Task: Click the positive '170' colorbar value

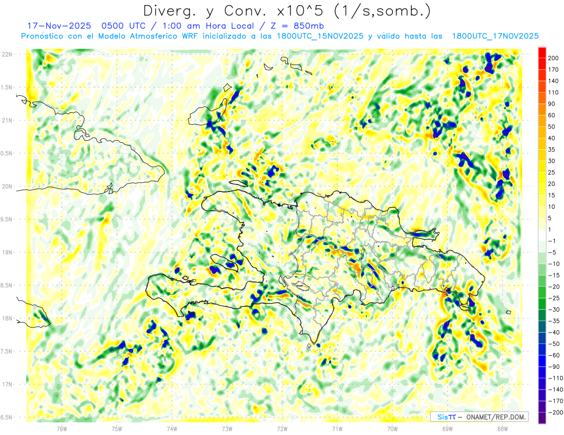Action: 554,69
